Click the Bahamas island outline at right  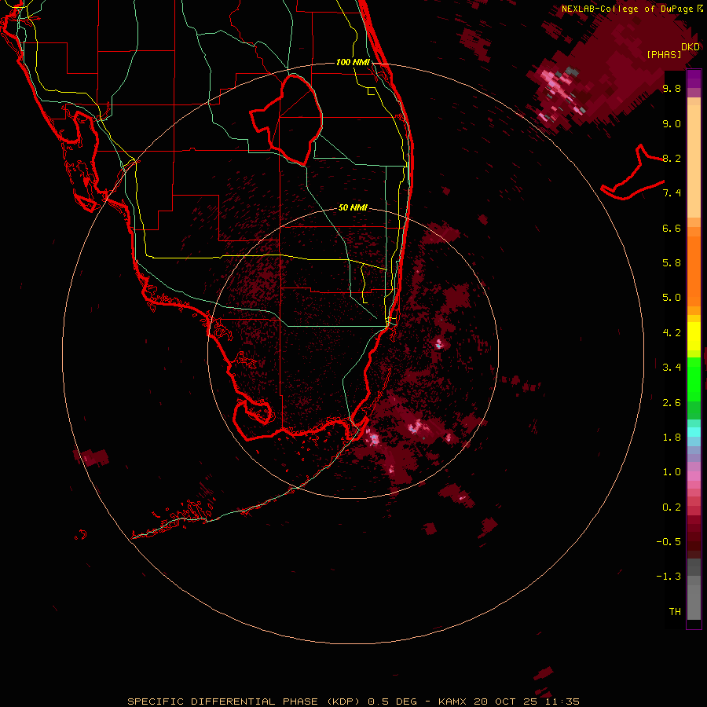coord(632,174)
